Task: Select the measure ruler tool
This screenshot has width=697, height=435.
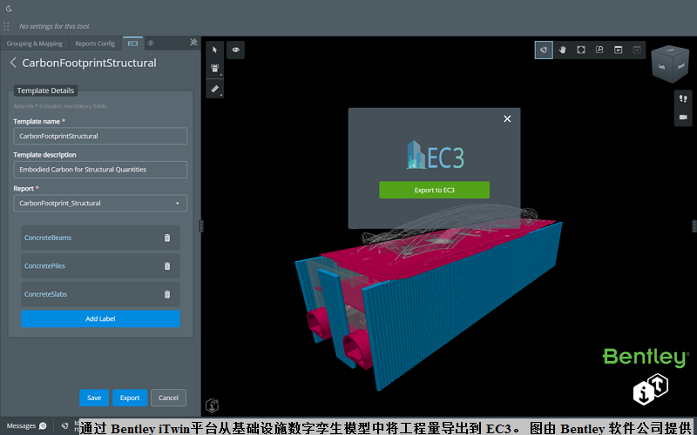Action: click(x=214, y=89)
